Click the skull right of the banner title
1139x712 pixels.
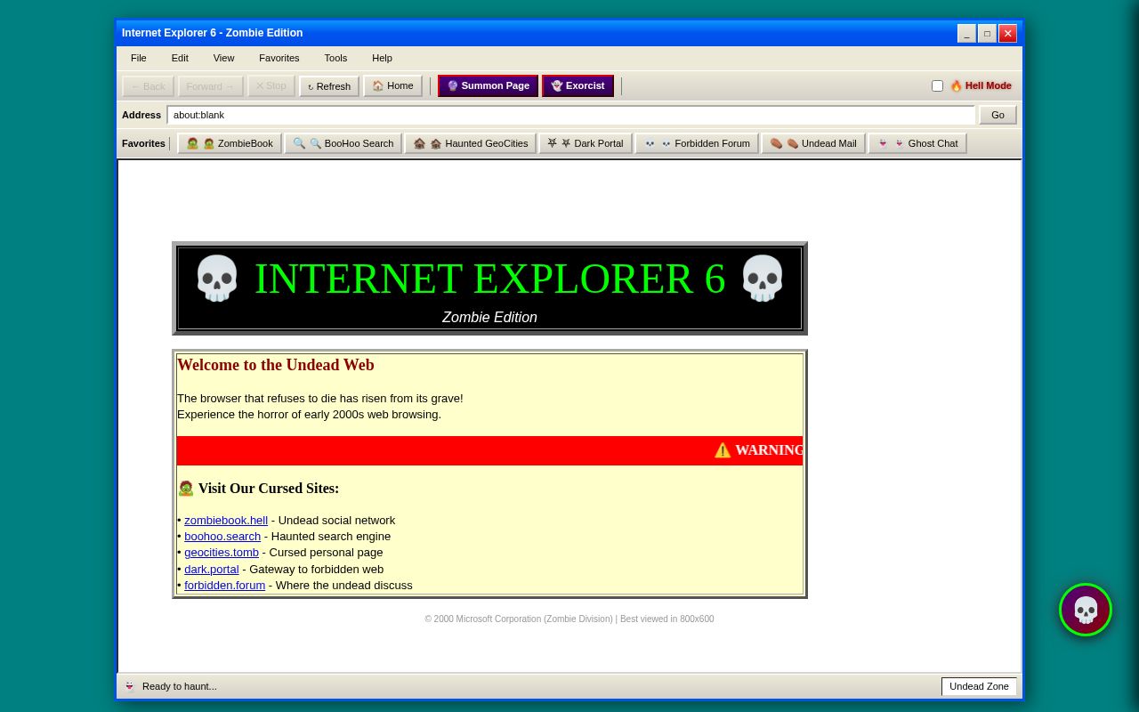(763, 279)
